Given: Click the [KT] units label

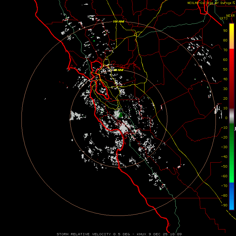Looking at the screenshot, I should click(224, 18).
